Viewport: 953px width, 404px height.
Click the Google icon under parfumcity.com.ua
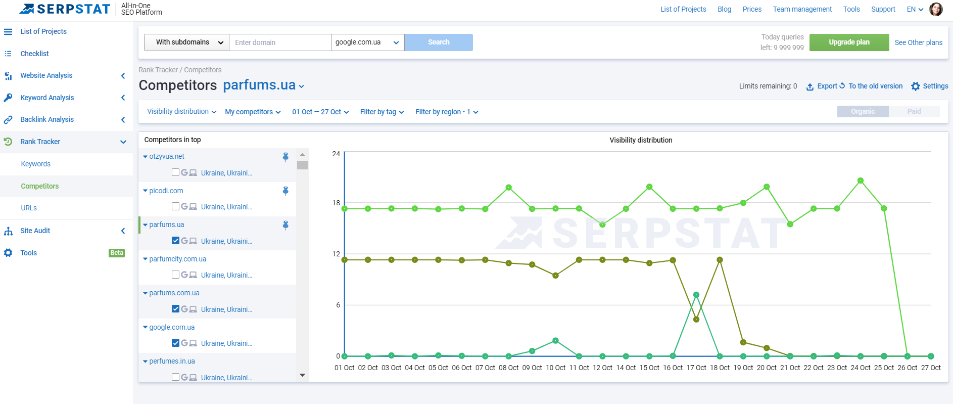coord(184,275)
